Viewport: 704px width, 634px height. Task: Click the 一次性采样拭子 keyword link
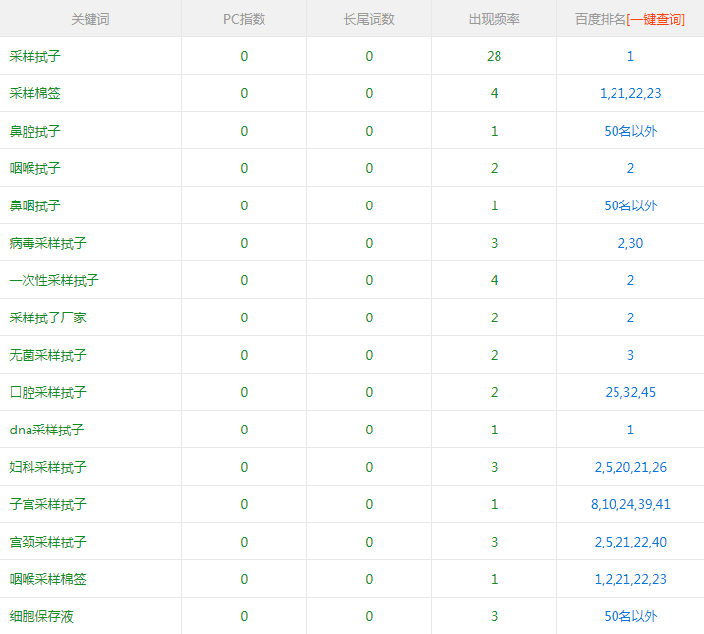pyautogui.click(x=54, y=280)
